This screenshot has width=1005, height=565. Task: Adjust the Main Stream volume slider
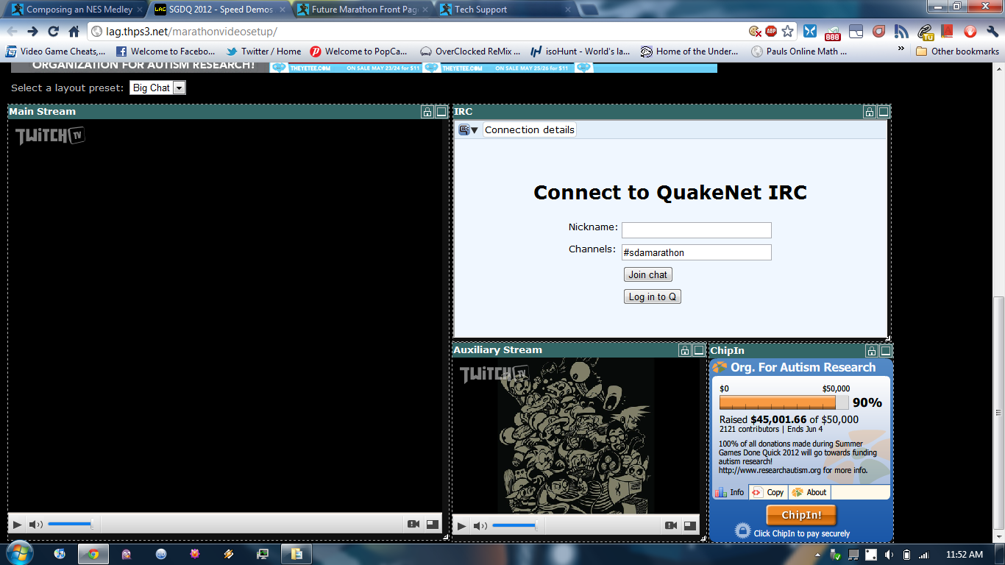coord(71,525)
